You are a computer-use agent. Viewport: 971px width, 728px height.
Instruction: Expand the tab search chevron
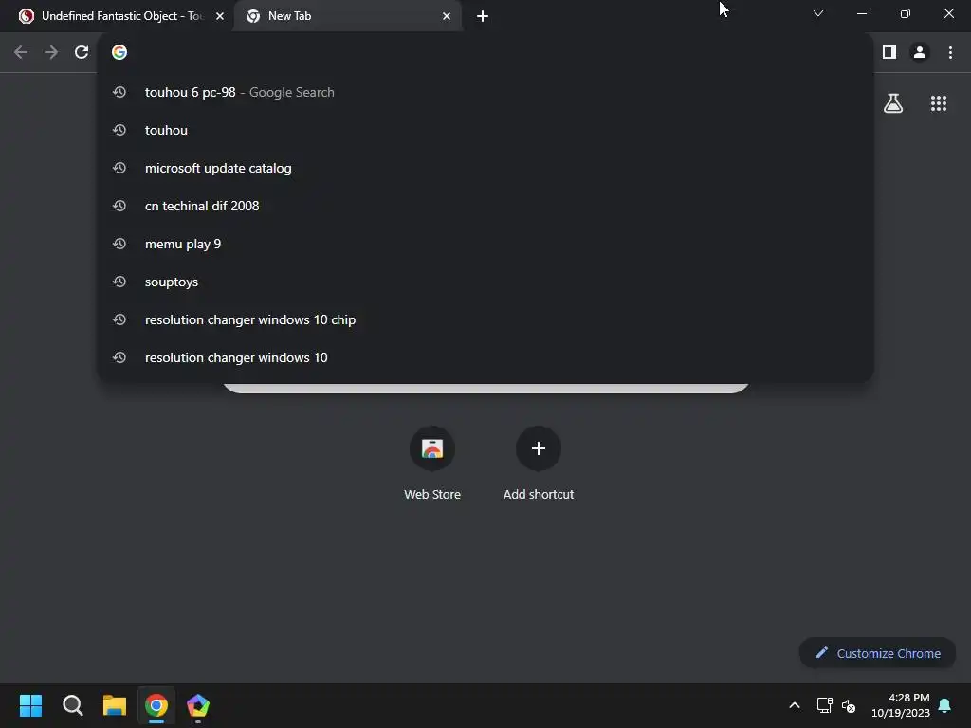pyautogui.click(x=818, y=13)
